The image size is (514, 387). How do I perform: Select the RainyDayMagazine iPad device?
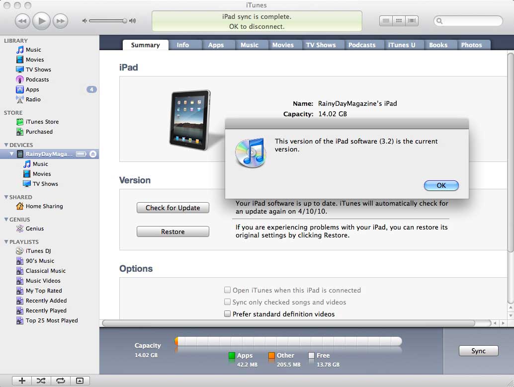coord(49,154)
